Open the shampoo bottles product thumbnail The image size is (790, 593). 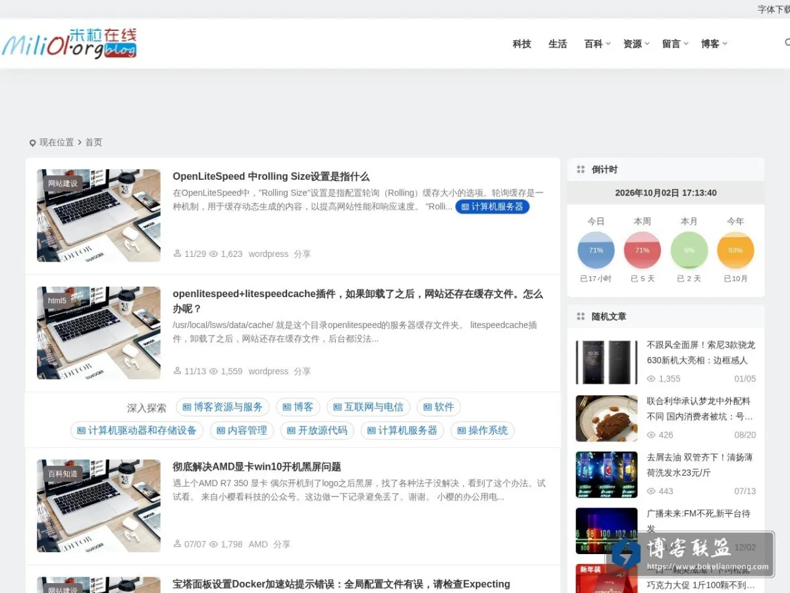tap(606, 474)
